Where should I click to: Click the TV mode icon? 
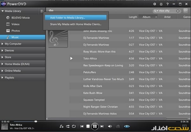(x=161, y=4)
